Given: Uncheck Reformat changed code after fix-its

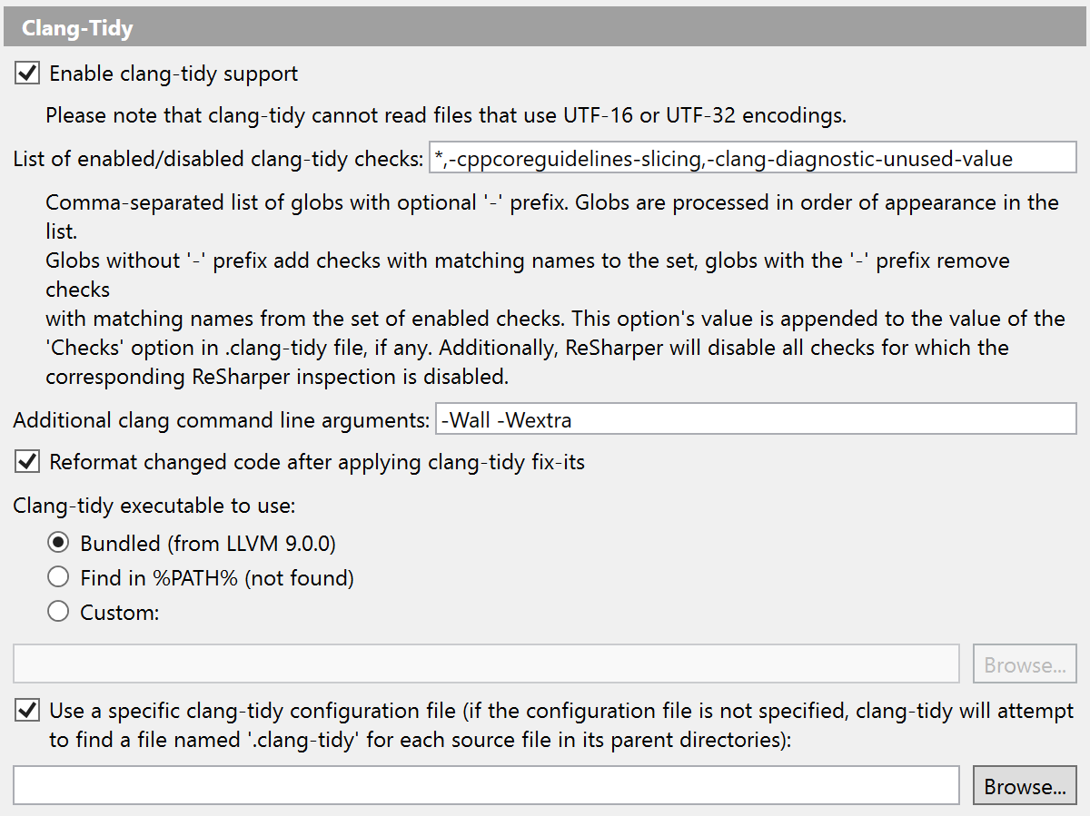Looking at the screenshot, I should pyautogui.click(x=28, y=462).
